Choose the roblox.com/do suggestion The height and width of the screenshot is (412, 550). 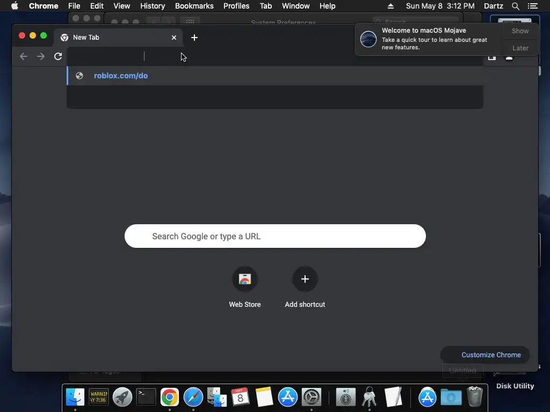275,76
